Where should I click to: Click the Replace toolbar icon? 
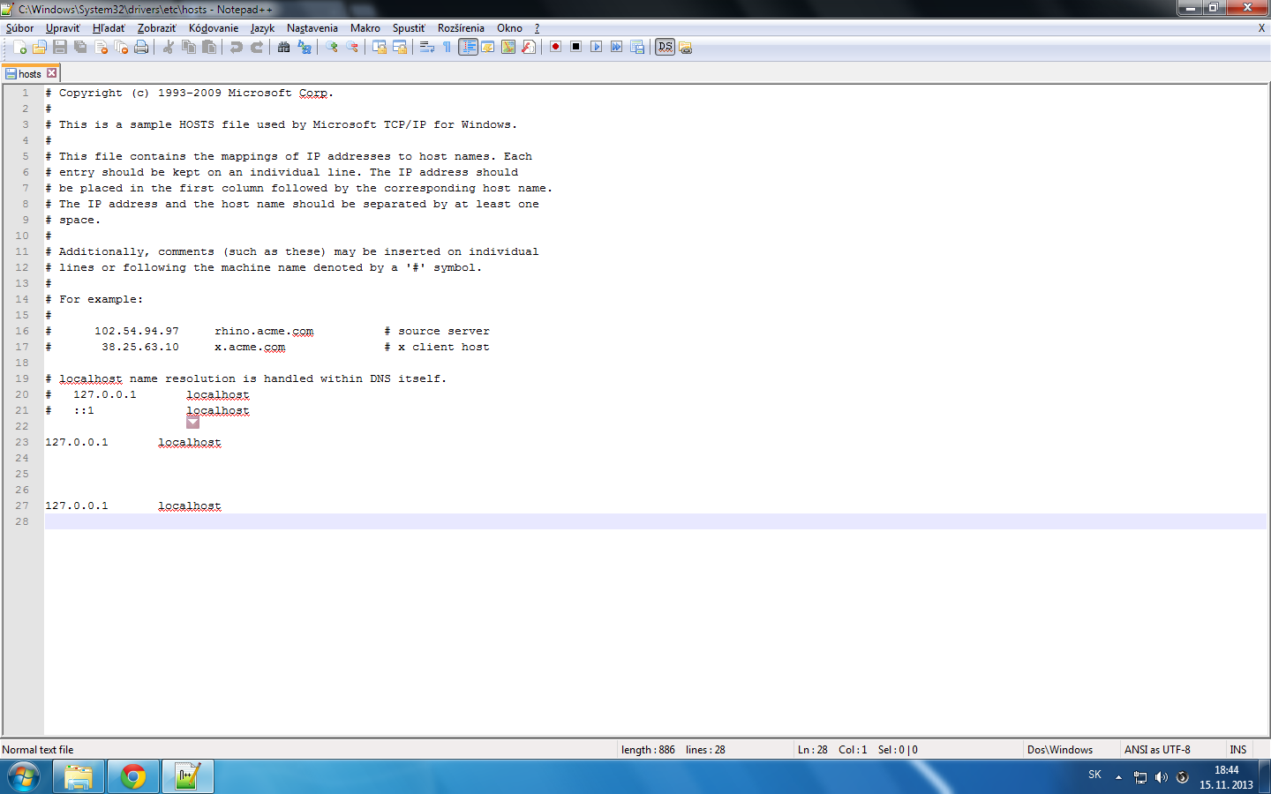click(305, 47)
